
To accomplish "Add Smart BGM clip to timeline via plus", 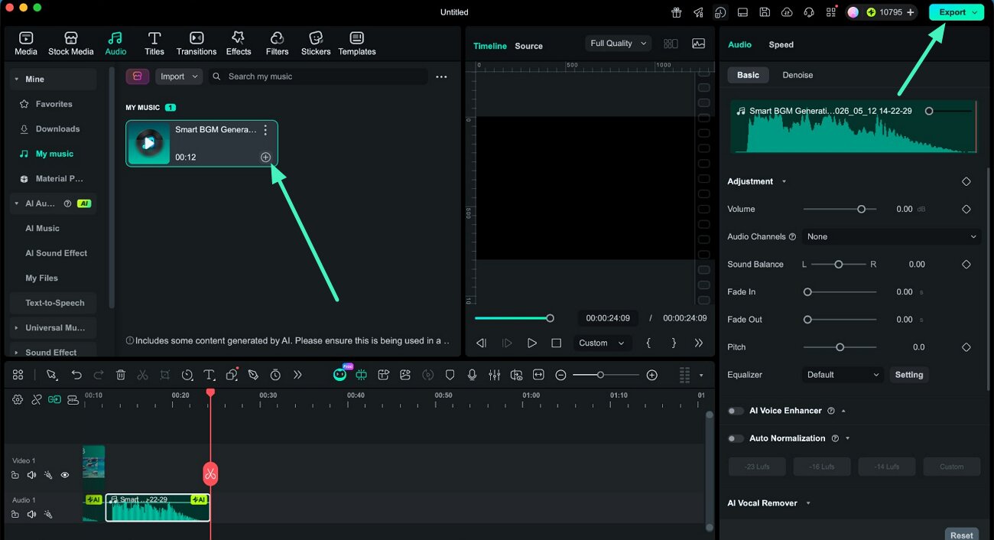I will (x=265, y=157).
